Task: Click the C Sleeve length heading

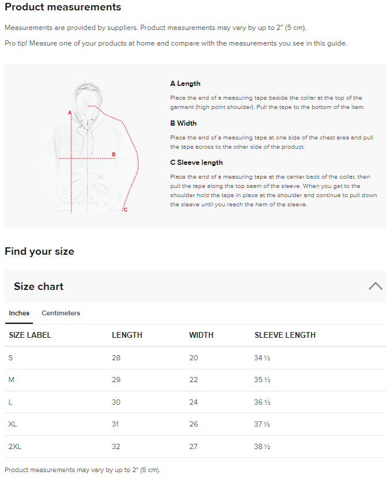Action: (x=196, y=163)
